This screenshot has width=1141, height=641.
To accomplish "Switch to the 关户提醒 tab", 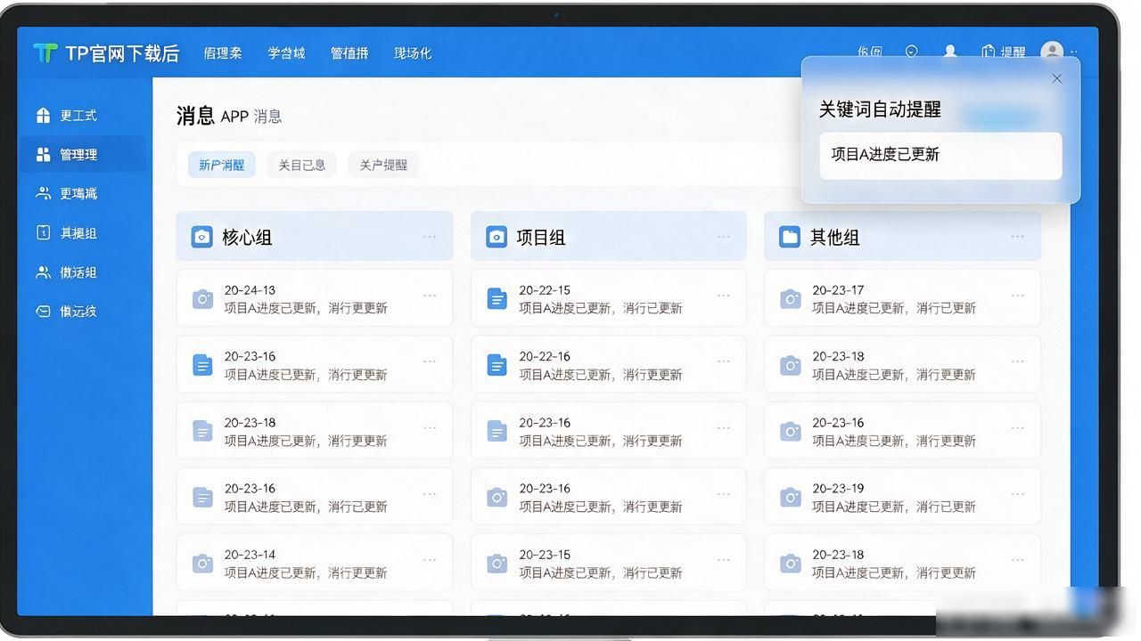I will (x=383, y=165).
